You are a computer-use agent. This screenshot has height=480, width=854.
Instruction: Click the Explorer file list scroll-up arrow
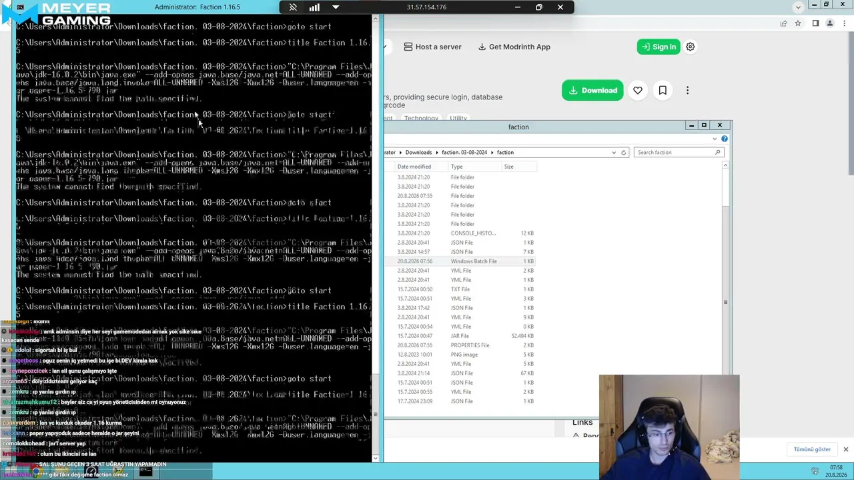click(x=725, y=165)
